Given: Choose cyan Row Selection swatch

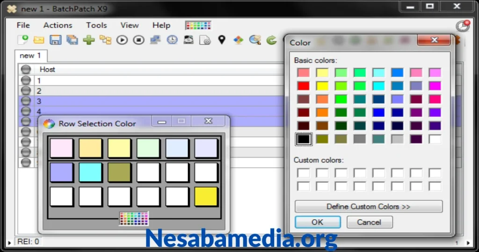Looking at the screenshot, I should tap(90, 172).
